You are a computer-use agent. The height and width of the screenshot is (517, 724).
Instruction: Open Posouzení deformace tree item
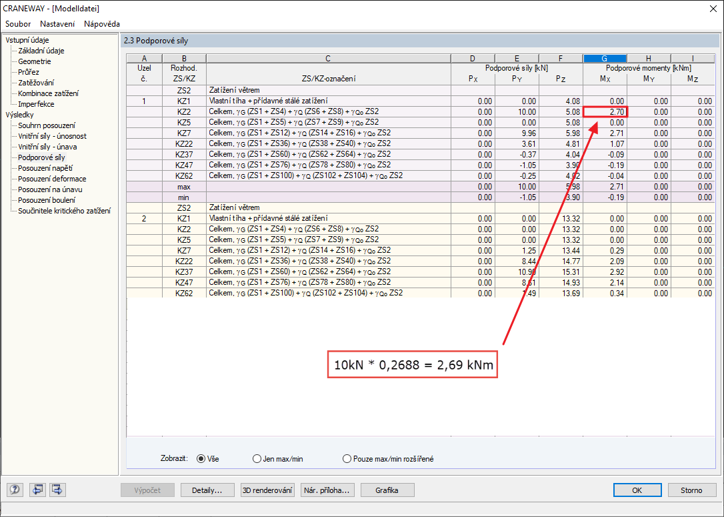[x=52, y=179]
